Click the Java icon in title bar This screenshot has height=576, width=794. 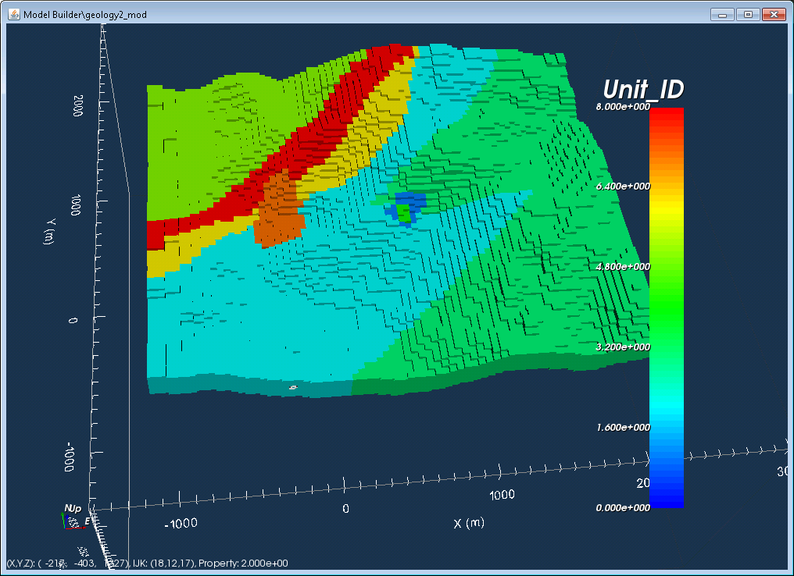coord(14,14)
